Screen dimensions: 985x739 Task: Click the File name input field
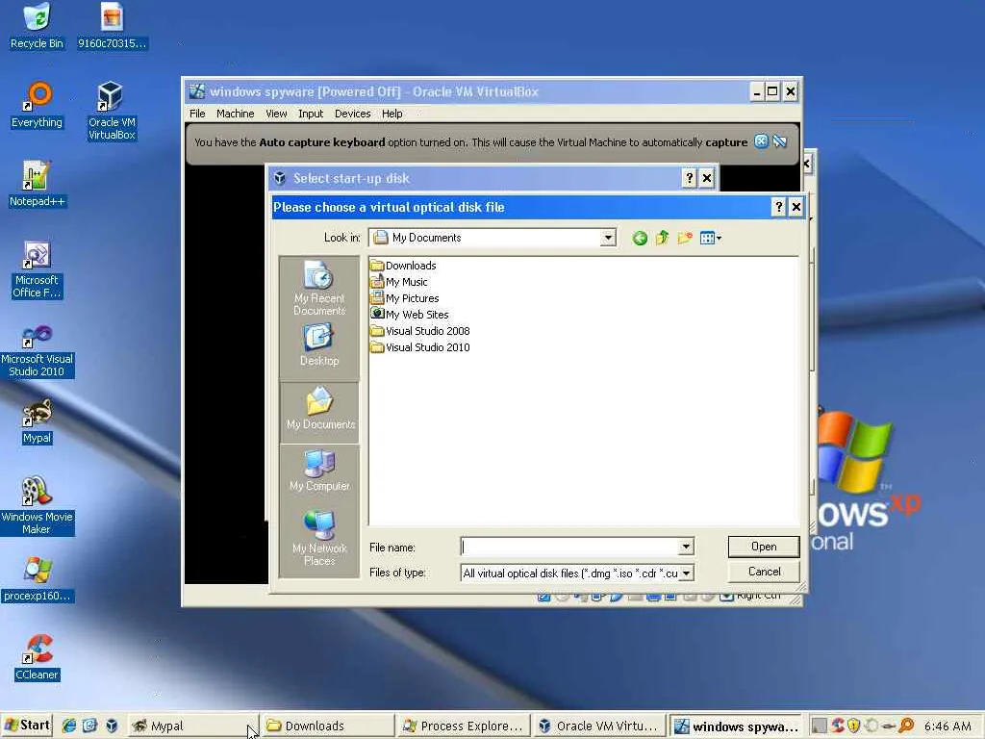click(569, 547)
